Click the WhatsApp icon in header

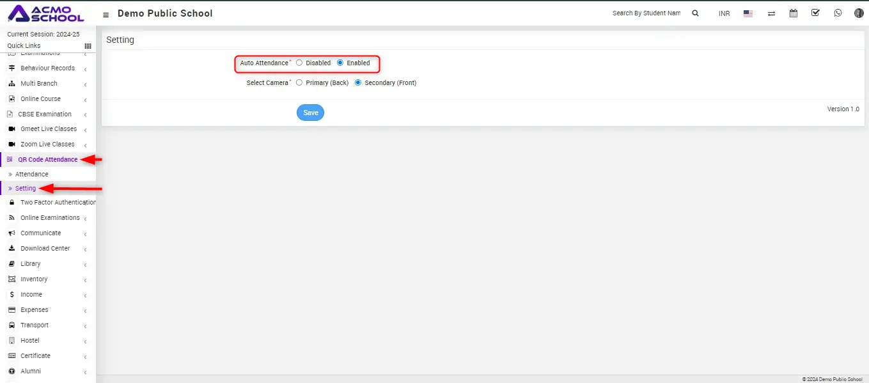(x=838, y=13)
